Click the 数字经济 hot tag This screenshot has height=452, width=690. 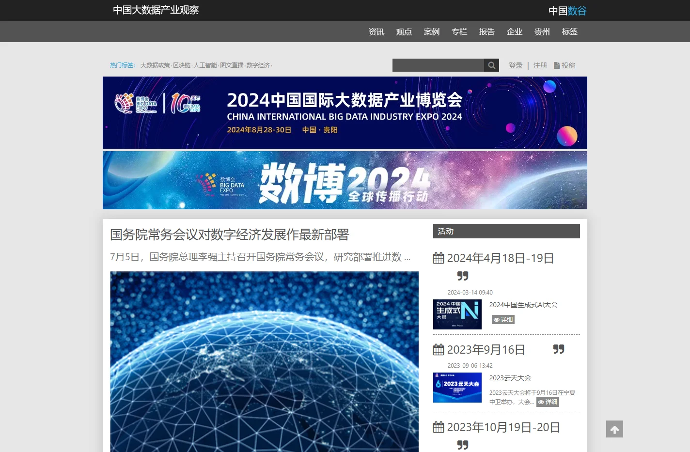pyautogui.click(x=258, y=65)
